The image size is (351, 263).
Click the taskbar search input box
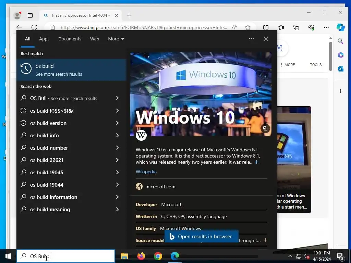[66, 256]
